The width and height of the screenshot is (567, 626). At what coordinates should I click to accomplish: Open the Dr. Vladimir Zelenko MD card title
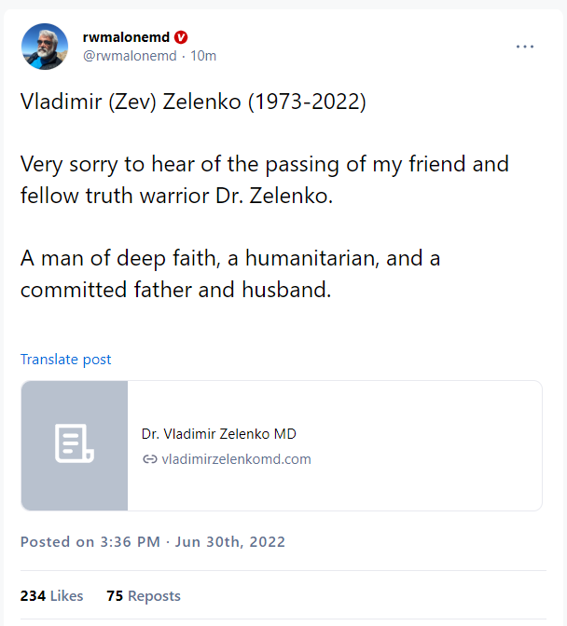point(218,433)
